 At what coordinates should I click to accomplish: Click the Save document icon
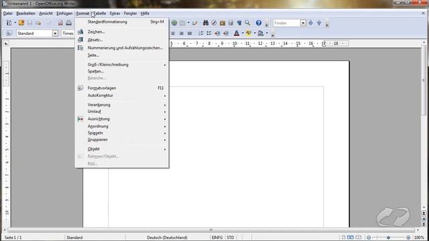click(29, 23)
